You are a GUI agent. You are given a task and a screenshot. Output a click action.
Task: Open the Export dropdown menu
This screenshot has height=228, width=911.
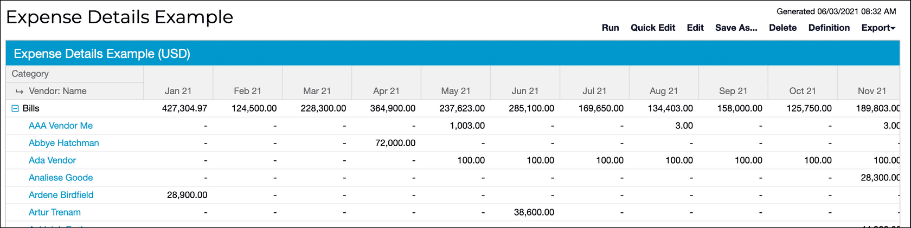(878, 28)
